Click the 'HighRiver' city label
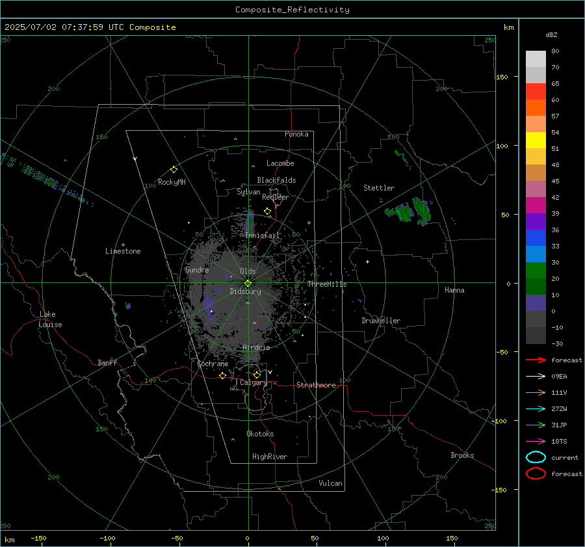Viewport: 585px width, 547px height. (x=270, y=457)
